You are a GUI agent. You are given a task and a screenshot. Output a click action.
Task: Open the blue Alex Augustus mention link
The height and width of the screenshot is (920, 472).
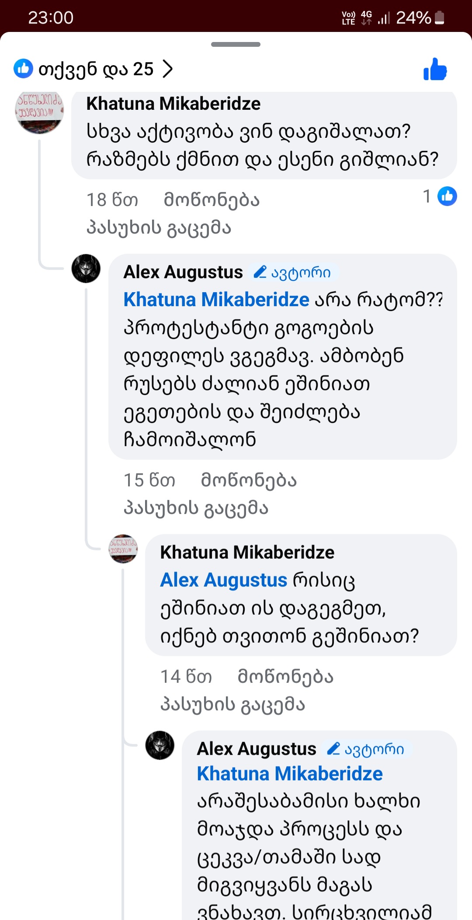[x=224, y=580]
